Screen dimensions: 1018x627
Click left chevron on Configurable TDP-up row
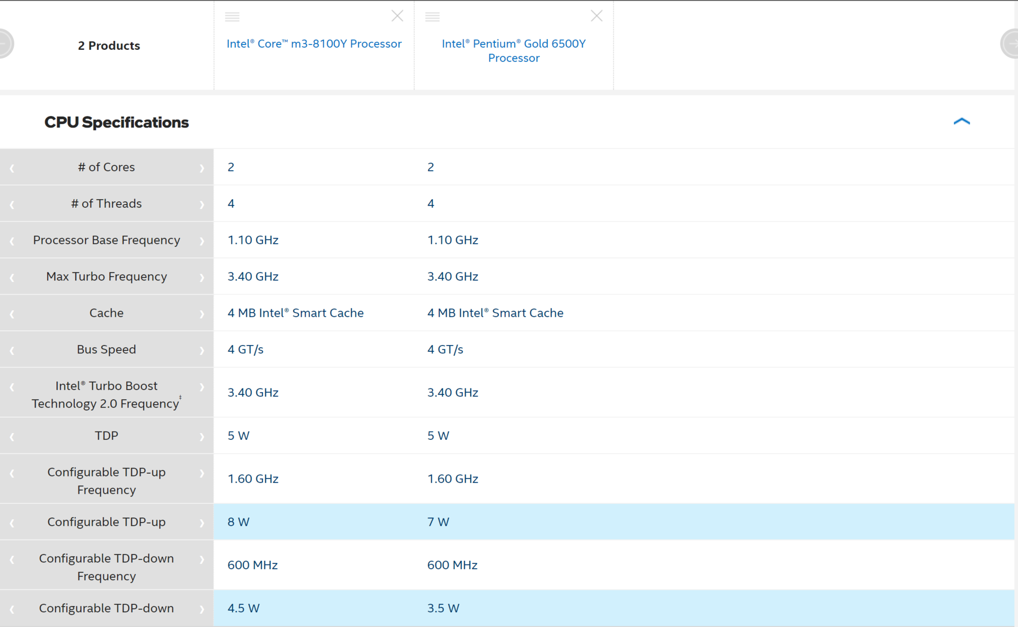coord(12,523)
